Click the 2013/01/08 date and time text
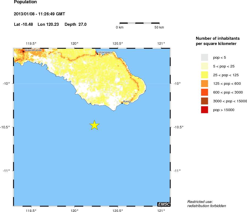 [x=39, y=14]
